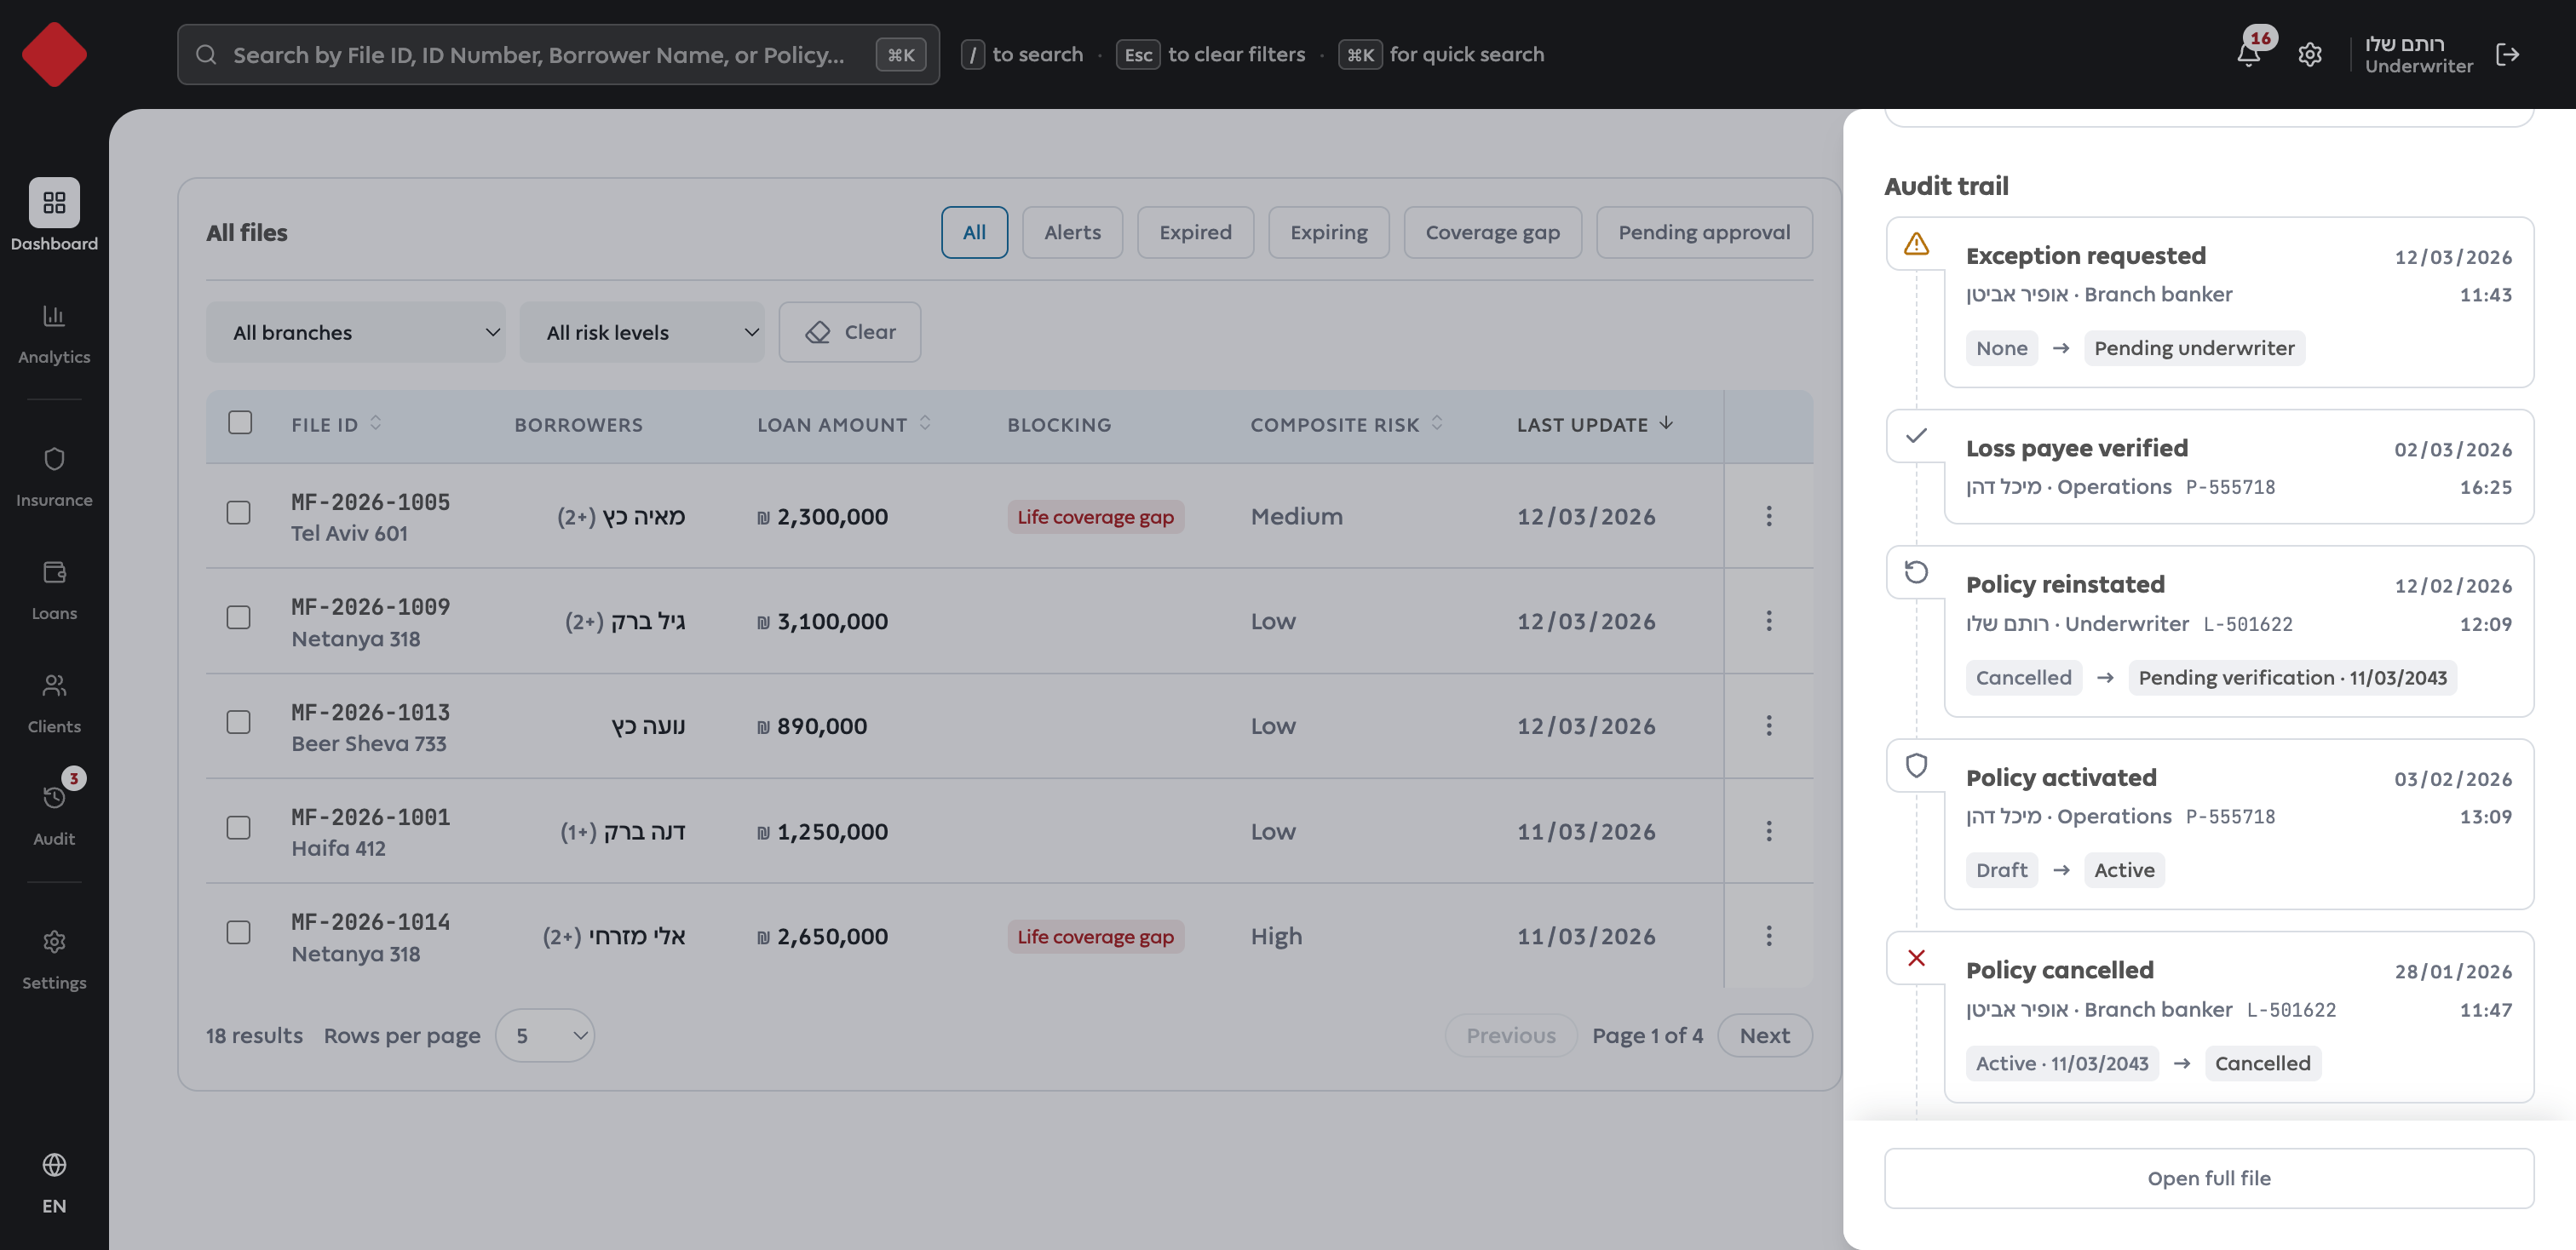2576x1250 pixels.
Task: Open Settings from the sidebar
Action: (54, 960)
